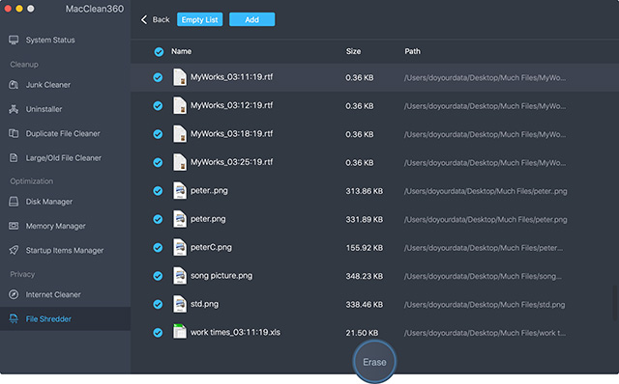Click the Back label
Image resolution: width=619 pixels, height=384 pixels.
point(162,19)
